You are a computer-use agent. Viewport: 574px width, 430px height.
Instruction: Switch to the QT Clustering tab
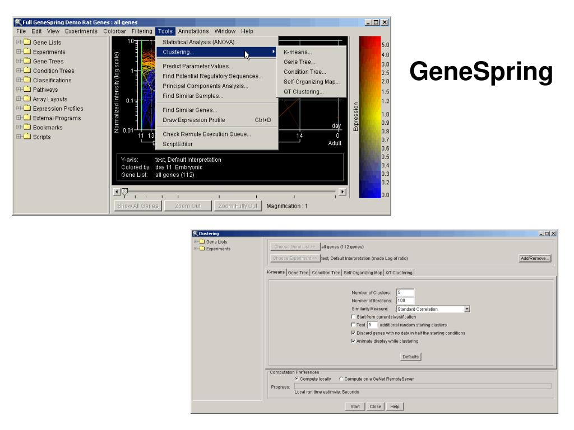(x=399, y=273)
